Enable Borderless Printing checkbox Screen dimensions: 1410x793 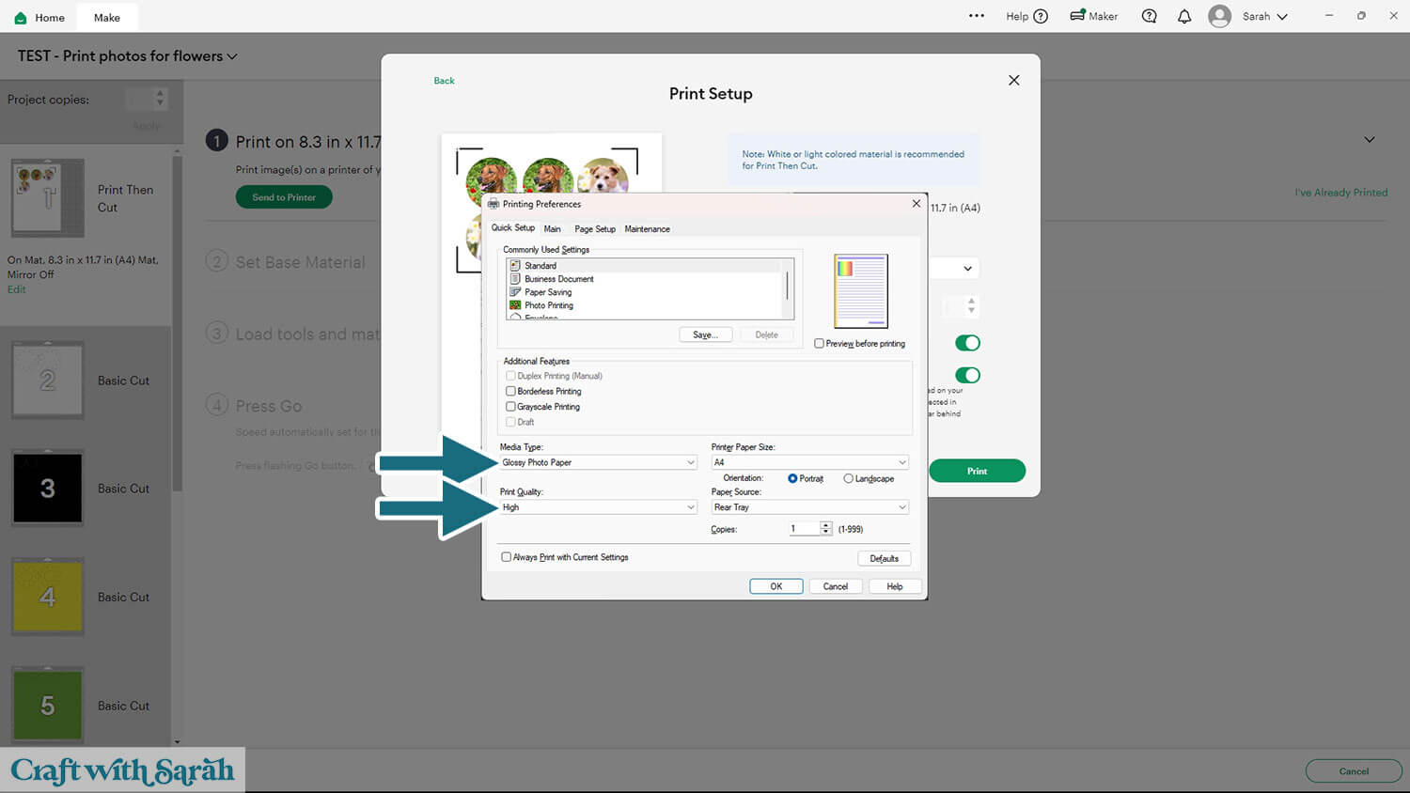[510, 391]
